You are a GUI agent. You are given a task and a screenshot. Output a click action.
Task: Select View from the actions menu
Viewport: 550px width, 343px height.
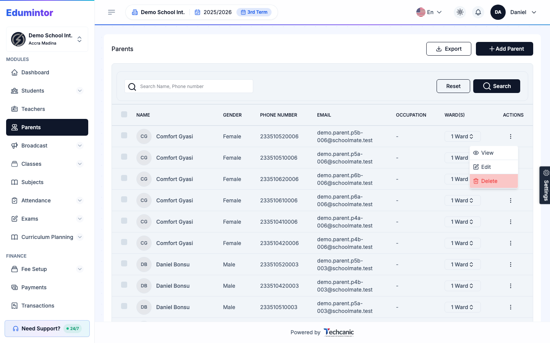point(494,153)
